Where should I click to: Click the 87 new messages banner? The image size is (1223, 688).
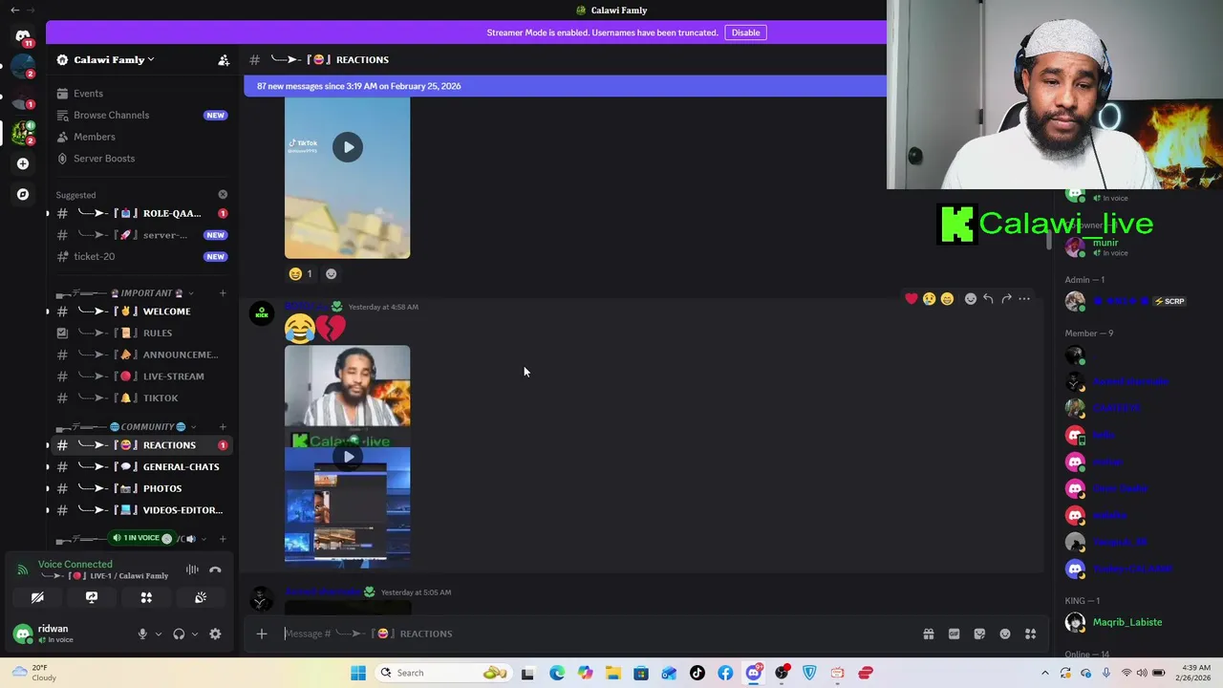click(565, 86)
